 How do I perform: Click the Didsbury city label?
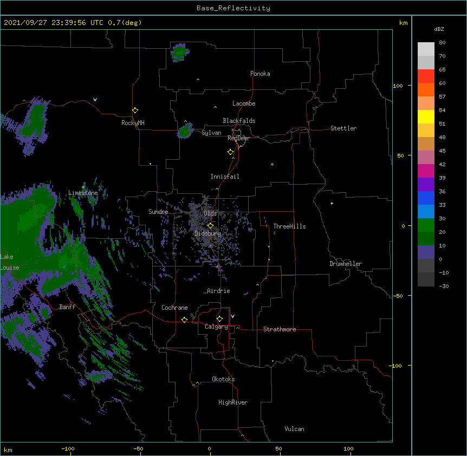pyautogui.click(x=208, y=233)
